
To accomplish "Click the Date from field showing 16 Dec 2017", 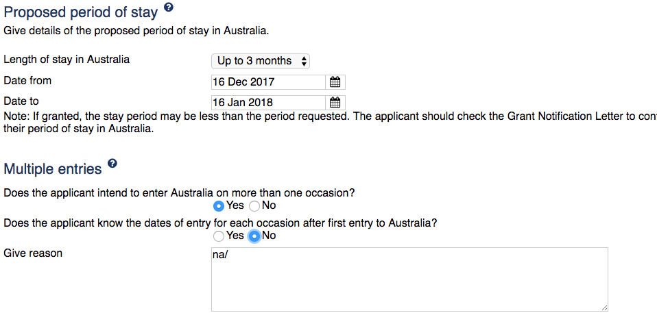I will [267, 82].
